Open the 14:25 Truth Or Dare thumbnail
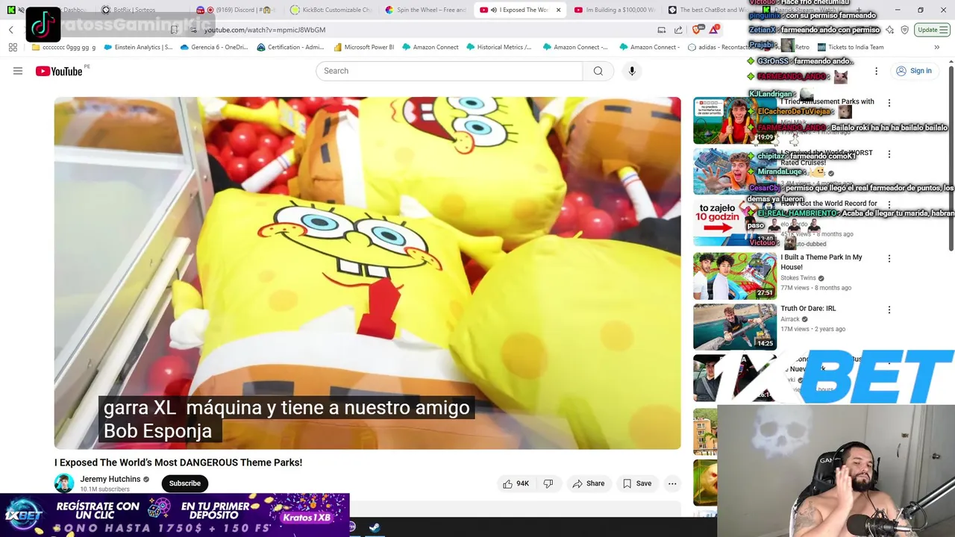The image size is (955, 537). coord(735,327)
